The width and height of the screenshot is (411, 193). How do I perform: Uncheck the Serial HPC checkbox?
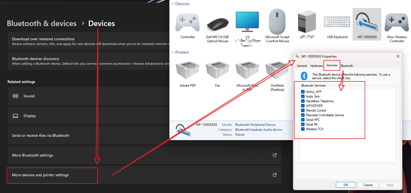(303, 120)
